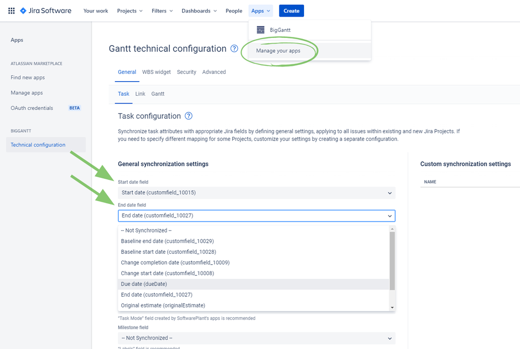Select Technical configuration in the sidebar
Image resolution: width=520 pixels, height=349 pixels.
[46, 145]
